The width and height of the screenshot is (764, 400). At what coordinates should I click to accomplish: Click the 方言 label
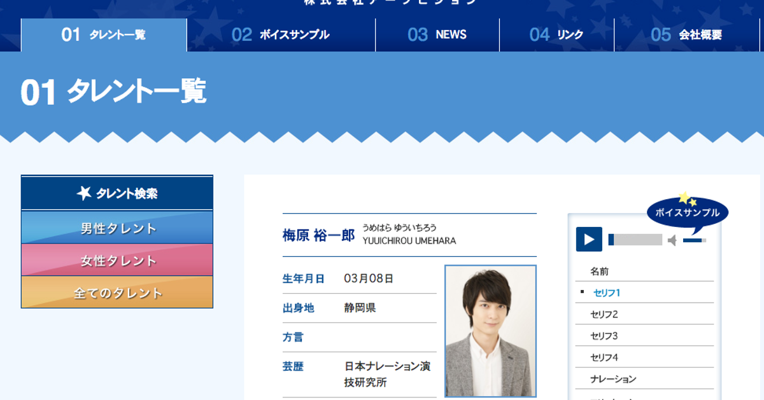click(x=293, y=337)
